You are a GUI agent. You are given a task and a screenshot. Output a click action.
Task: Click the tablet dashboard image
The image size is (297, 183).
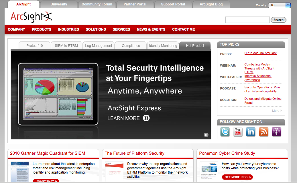point(58,94)
